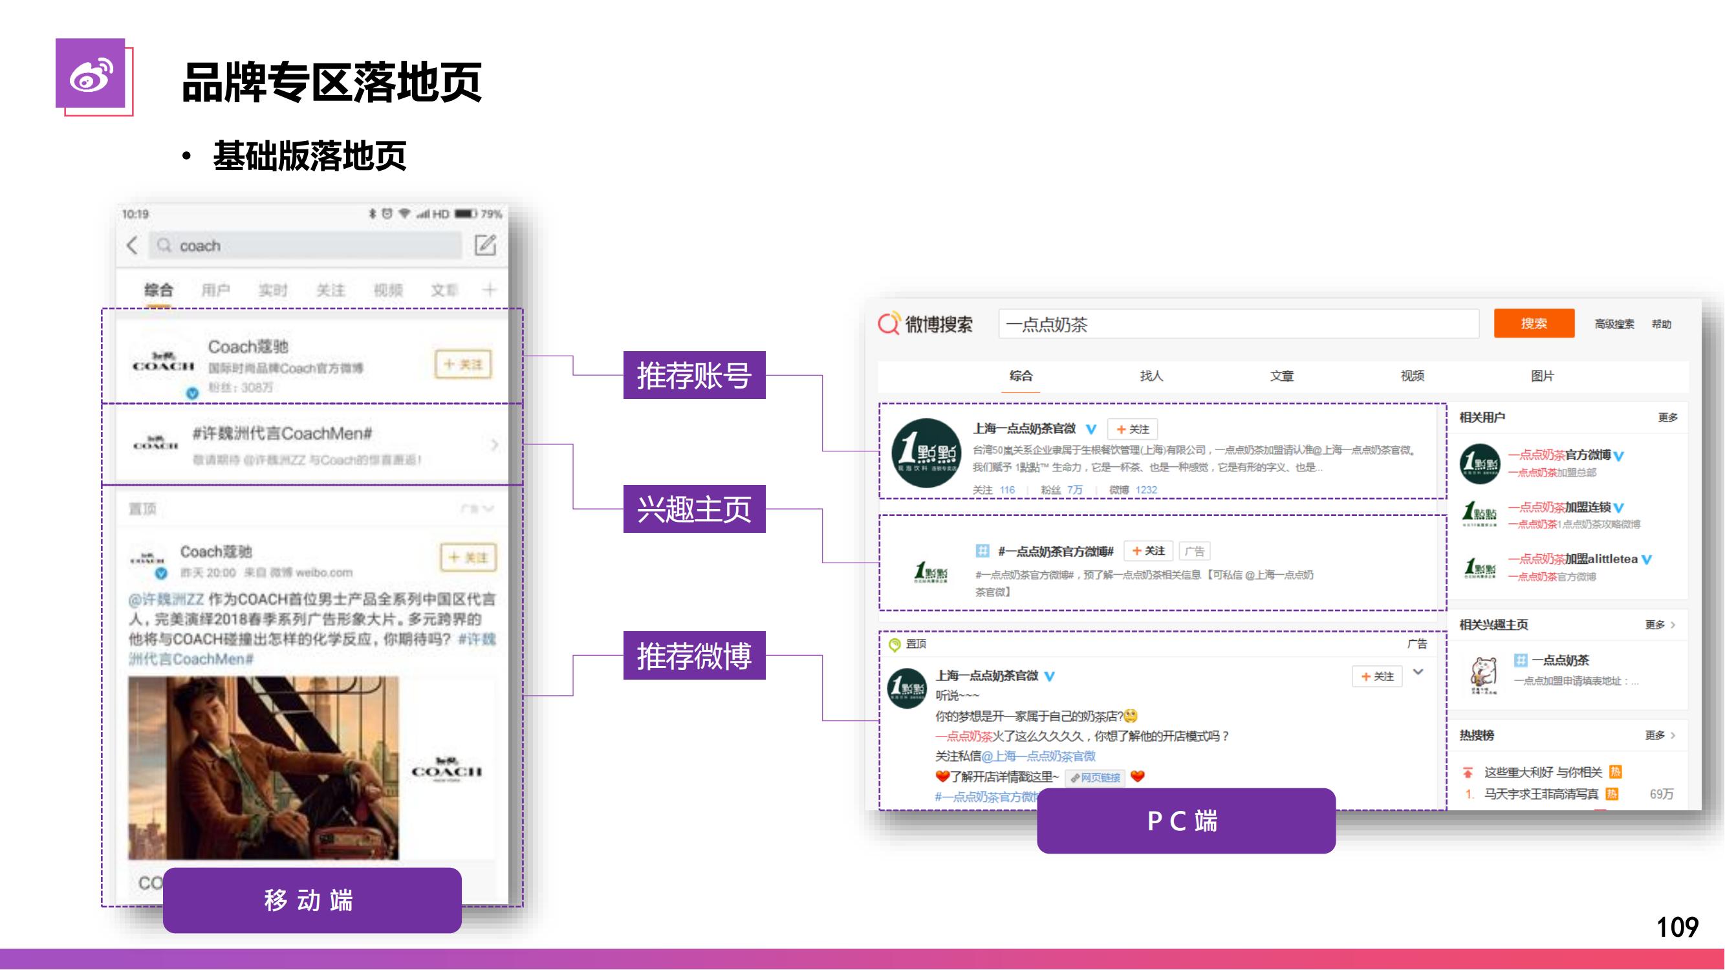Open the #许魏洲代言CoachMen# topic chevron
This screenshot has height=970, width=1725.
click(x=494, y=444)
